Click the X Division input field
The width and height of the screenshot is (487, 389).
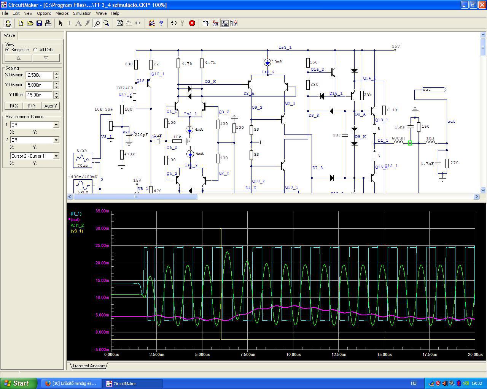click(39, 75)
